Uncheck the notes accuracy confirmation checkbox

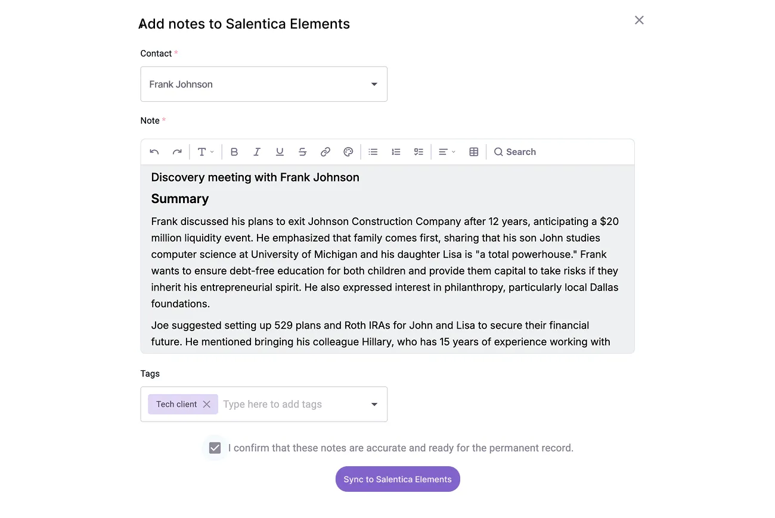215,448
